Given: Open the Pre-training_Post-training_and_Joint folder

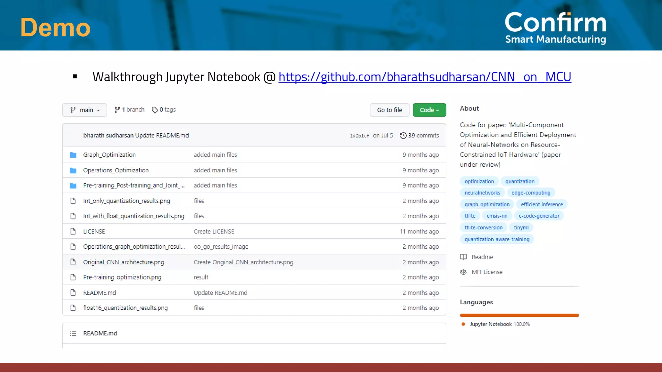Looking at the screenshot, I should (133, 185).
